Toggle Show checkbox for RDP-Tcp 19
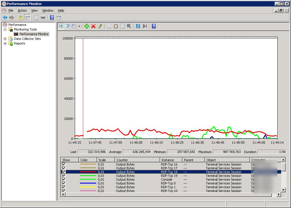The height and width of the screenshot is (208, 291). click(x=64, y=176)
